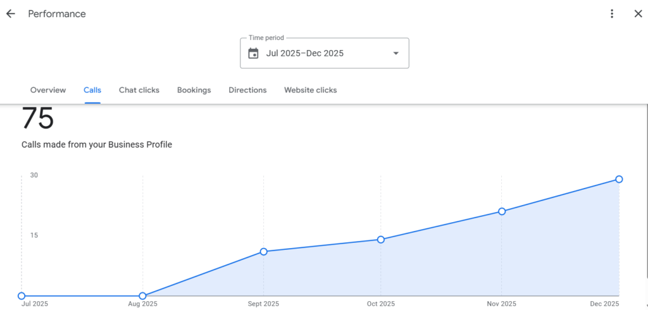Open the Website clicks tab
The height and width of the screenshot is (310, 648).
point(310,90)
